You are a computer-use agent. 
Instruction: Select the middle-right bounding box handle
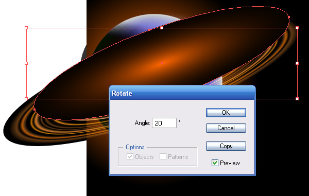point(297,63)
